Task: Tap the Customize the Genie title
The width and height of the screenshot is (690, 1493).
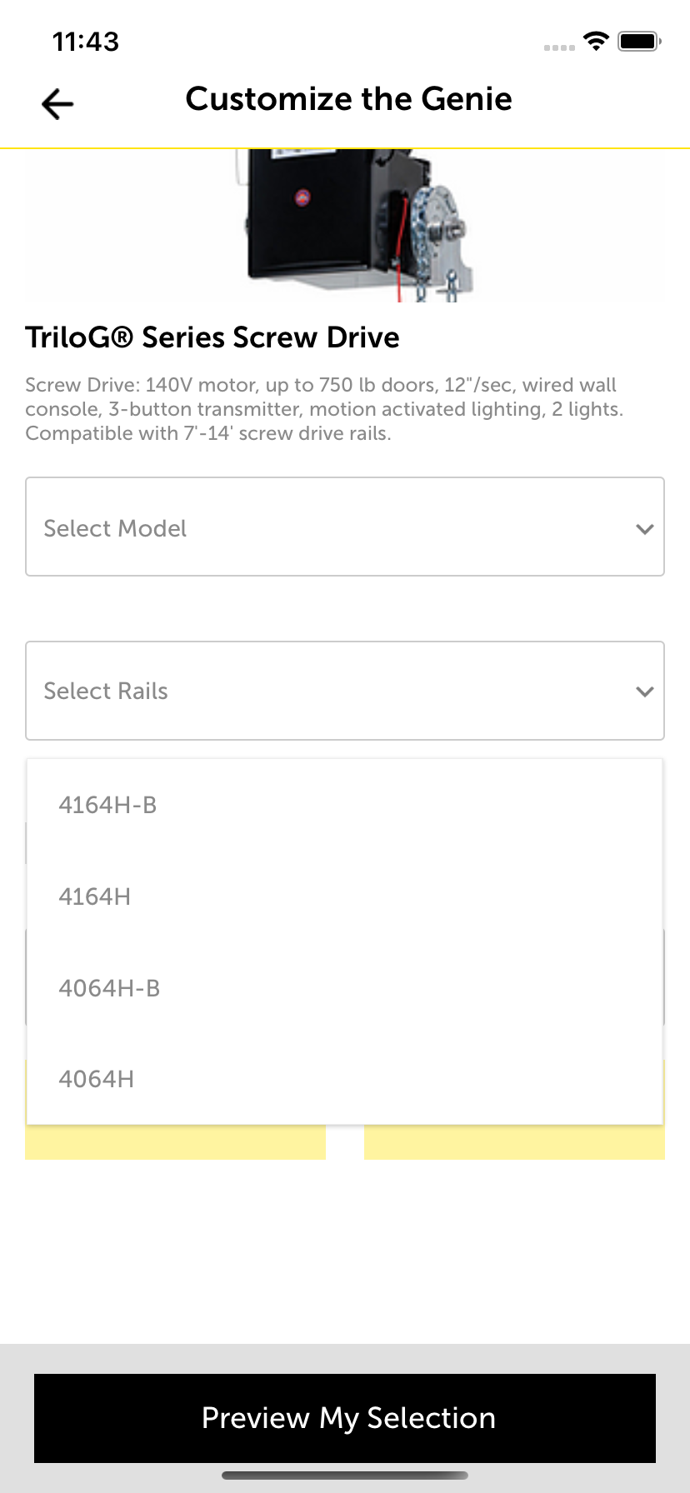Action: click(349, 98)
